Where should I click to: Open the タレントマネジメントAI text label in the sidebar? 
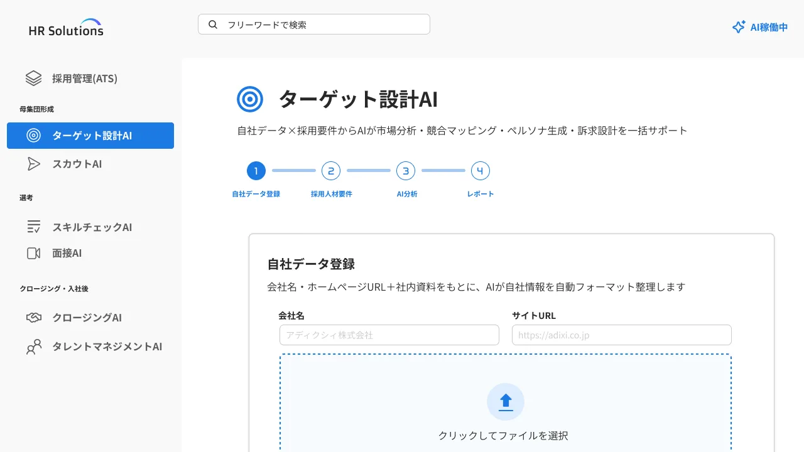[x=107, y=347]
